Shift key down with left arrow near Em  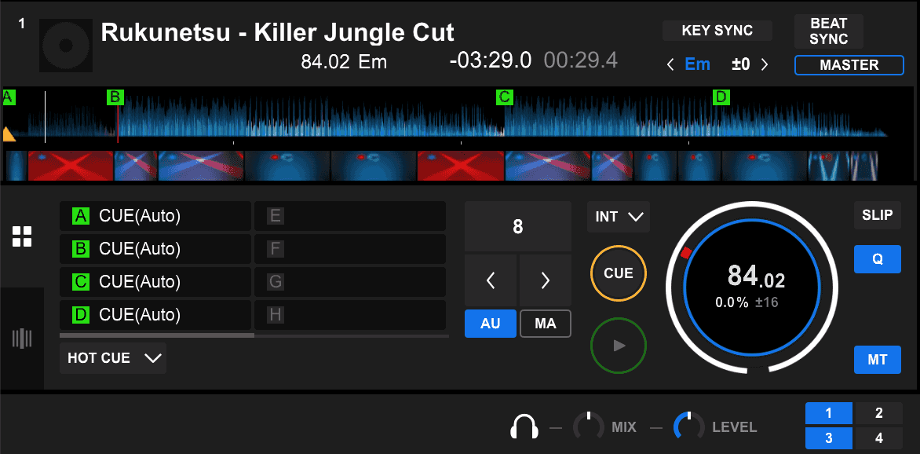tap(670, 64)
